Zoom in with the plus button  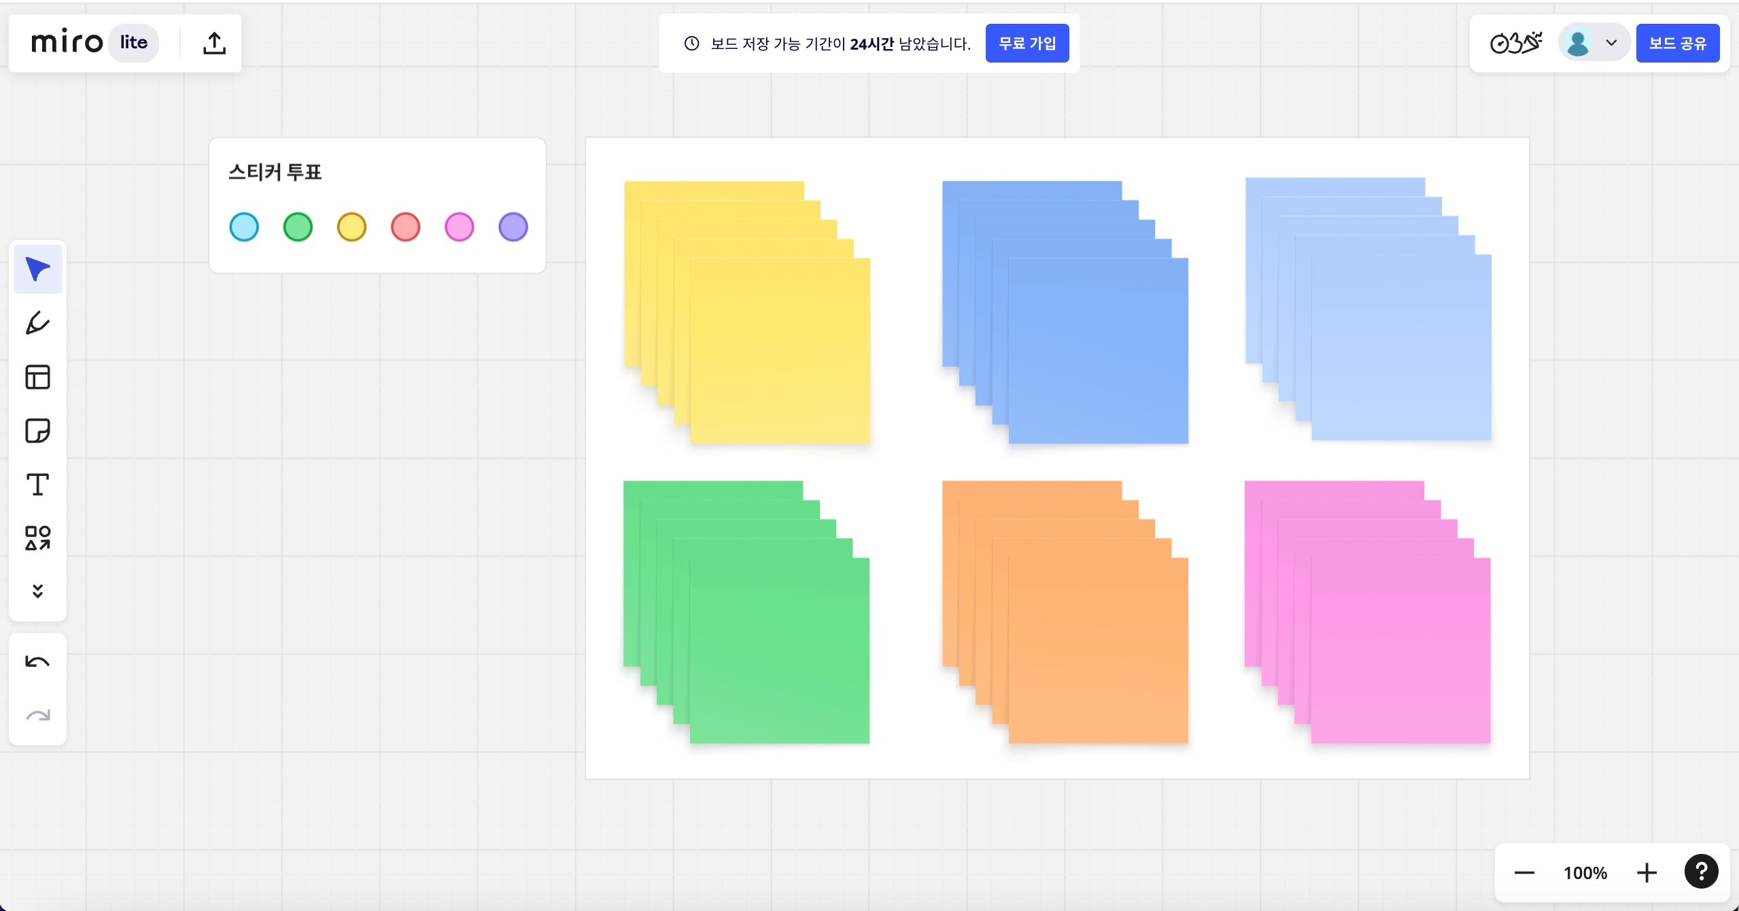[x=1646, y=873]
